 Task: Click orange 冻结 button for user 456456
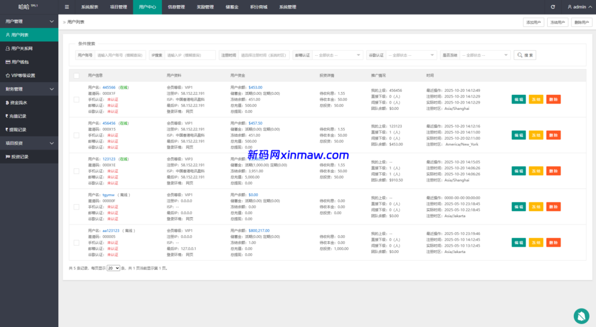pos(536,135)
